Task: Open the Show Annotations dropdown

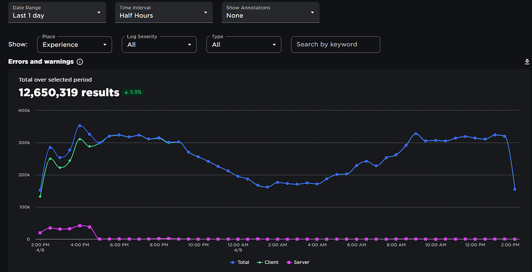Action: coord(270,12)
